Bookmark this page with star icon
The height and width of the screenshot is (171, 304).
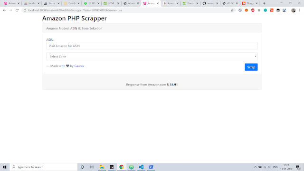[x=232, y=10]
